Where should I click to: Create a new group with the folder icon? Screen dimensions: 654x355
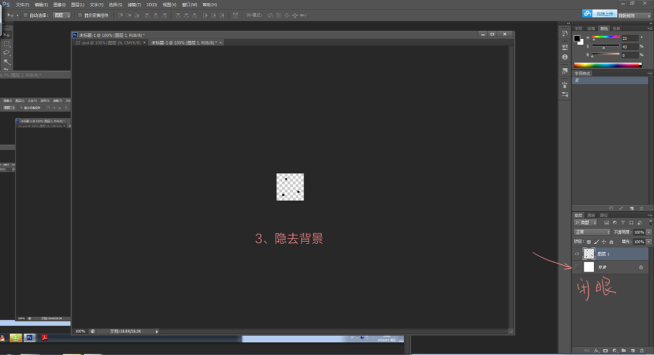click(x=623, y=350)
